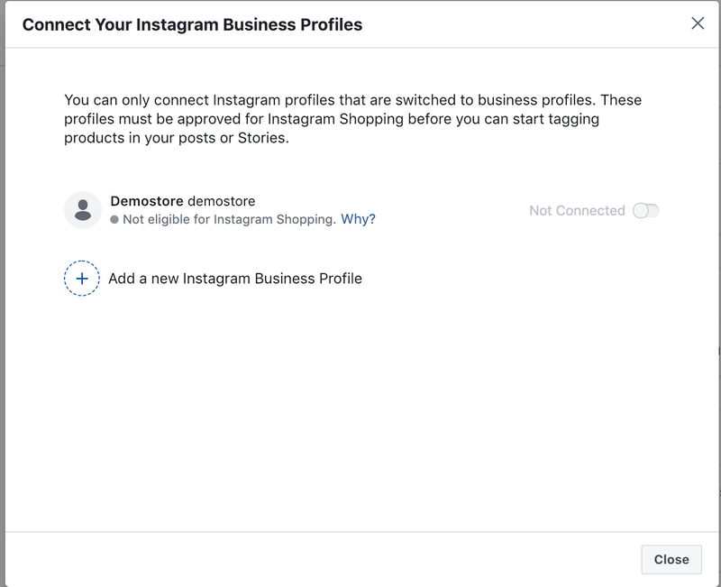
Task: Toggle the Demostore connection switch
Action: [x=645, y=210]
